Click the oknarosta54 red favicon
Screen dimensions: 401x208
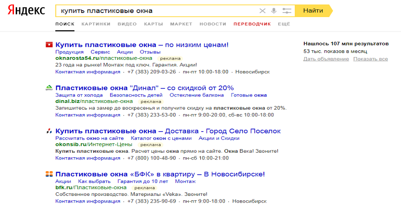tap(49, 45)
